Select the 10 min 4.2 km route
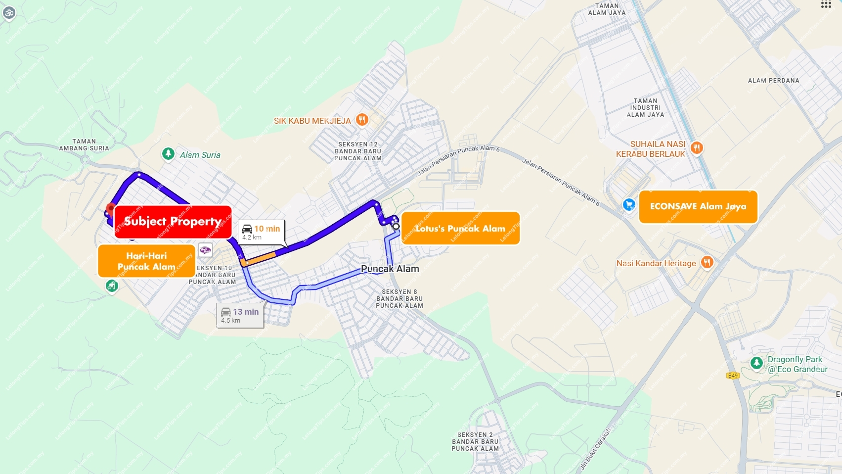The height and width of the screenshot is (474, 842). [x=262, y=233]
